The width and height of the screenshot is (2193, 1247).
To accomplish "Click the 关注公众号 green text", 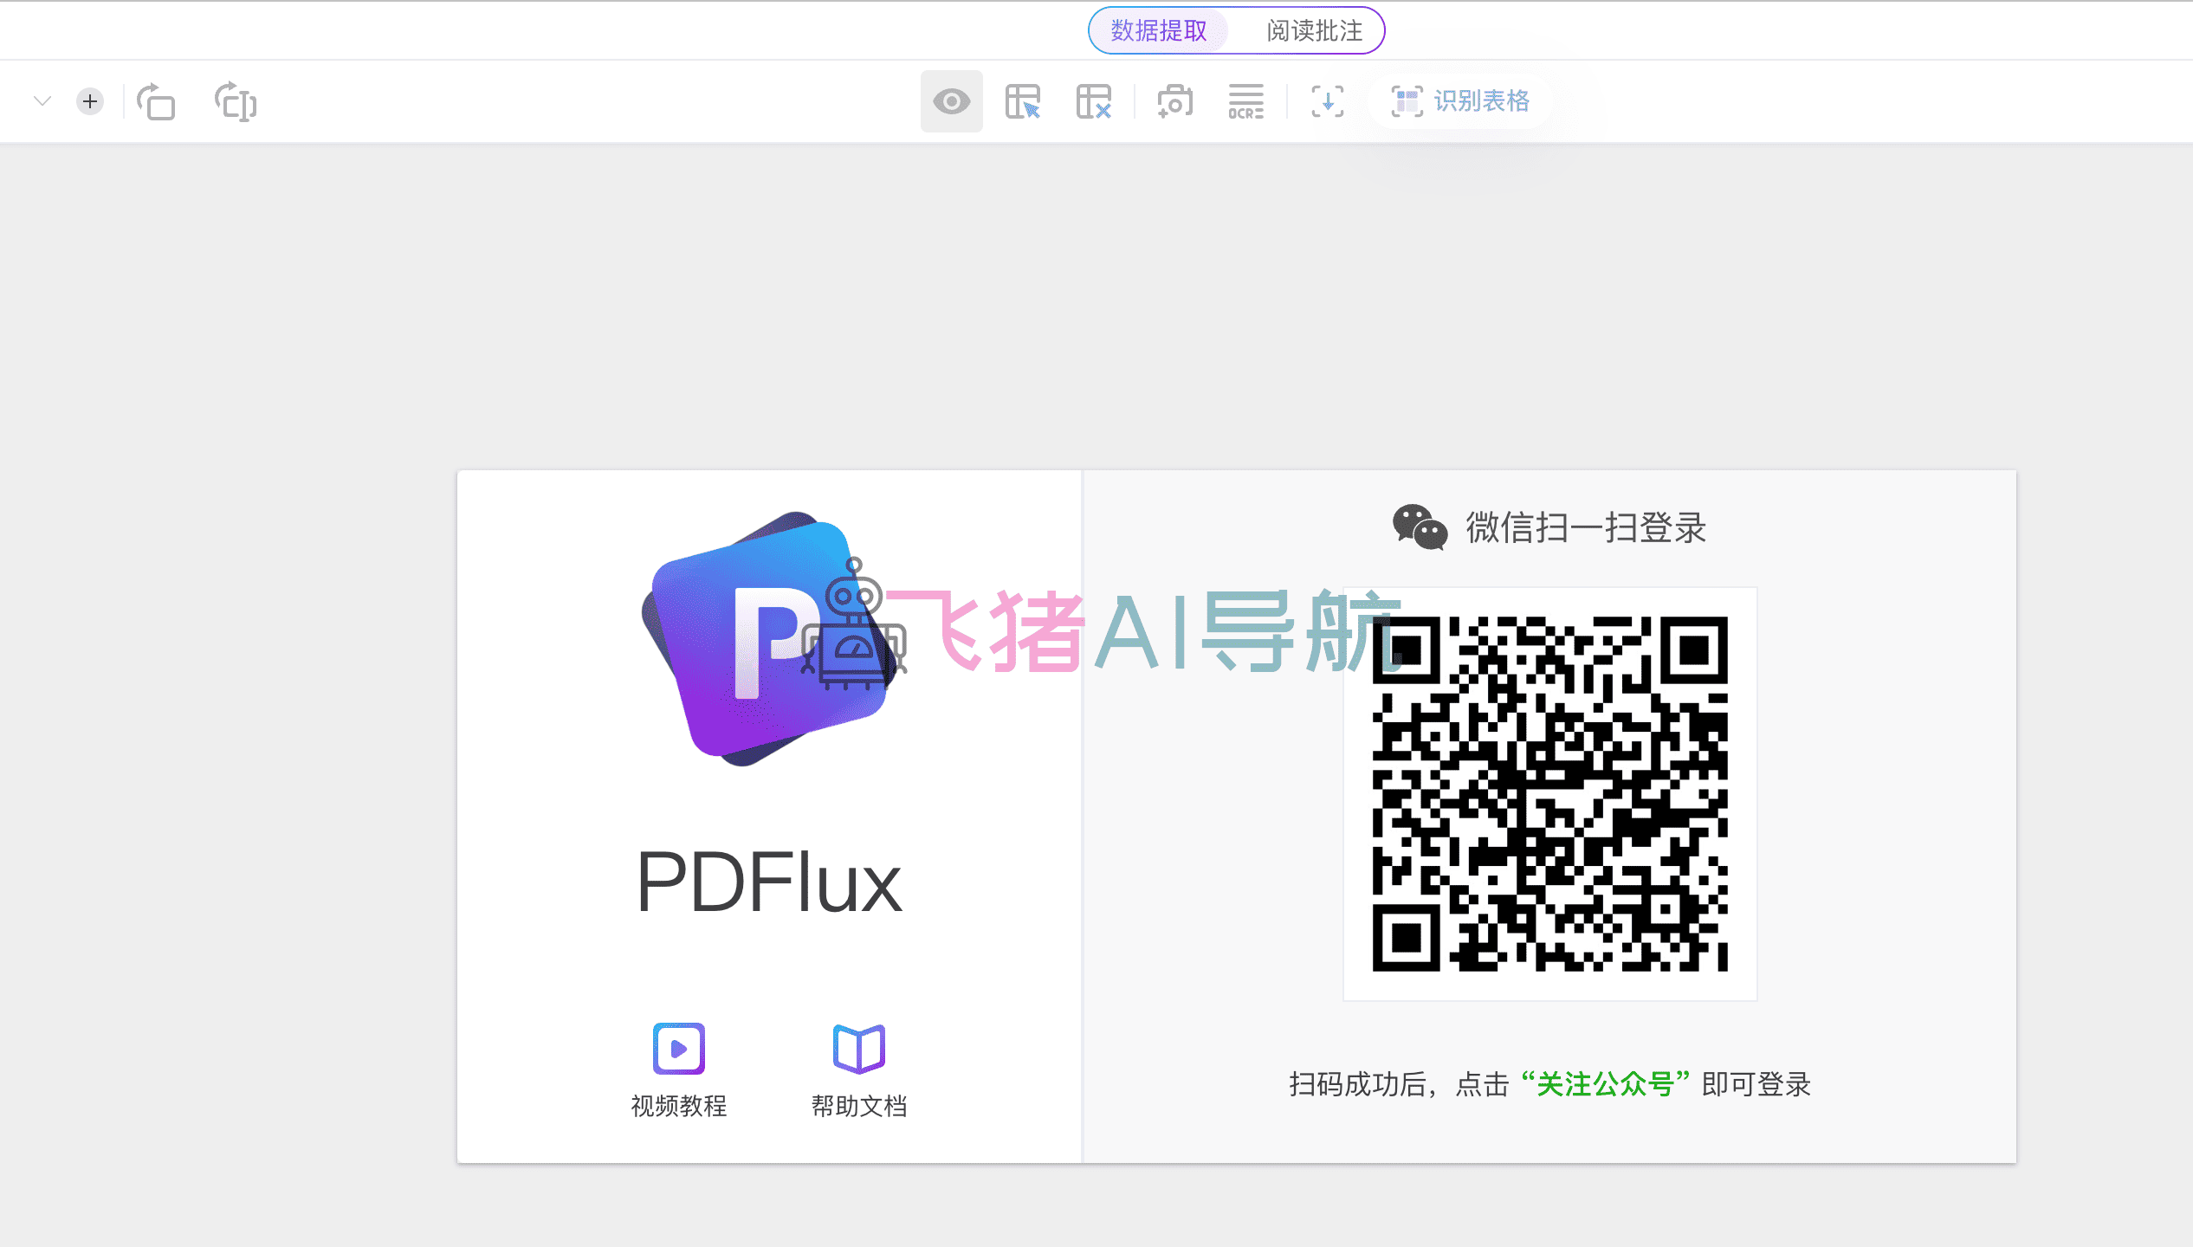I will pos(1605,1084).
